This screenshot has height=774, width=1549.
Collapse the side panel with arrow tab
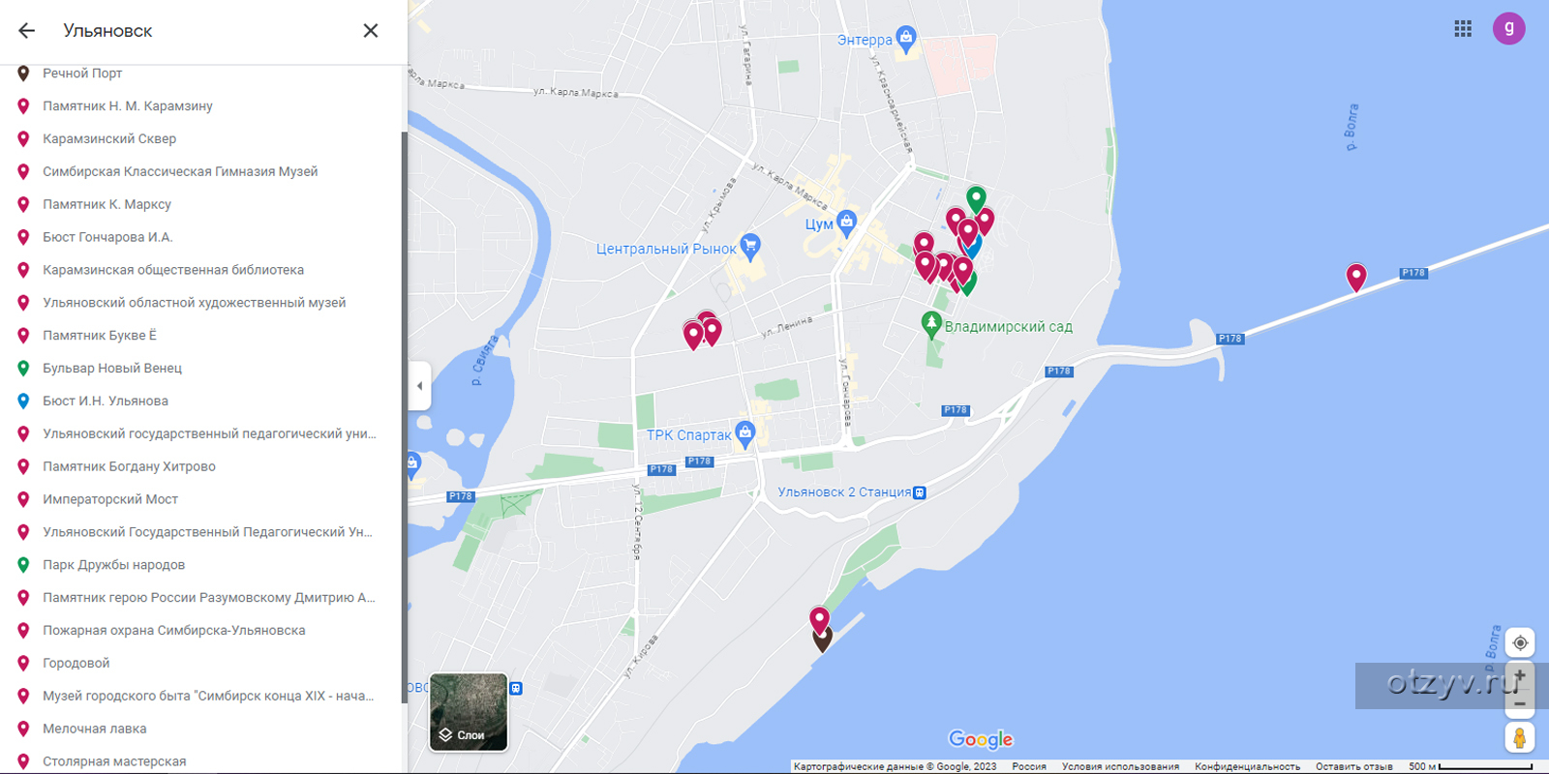click(419, 386)
